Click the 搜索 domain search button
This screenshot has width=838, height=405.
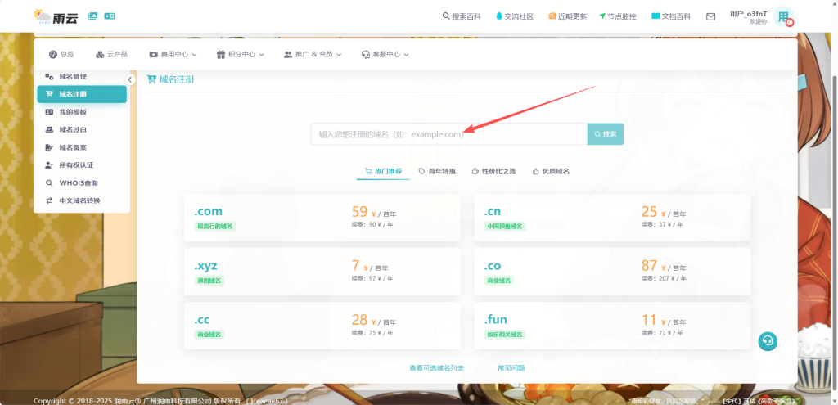point(605,134)
